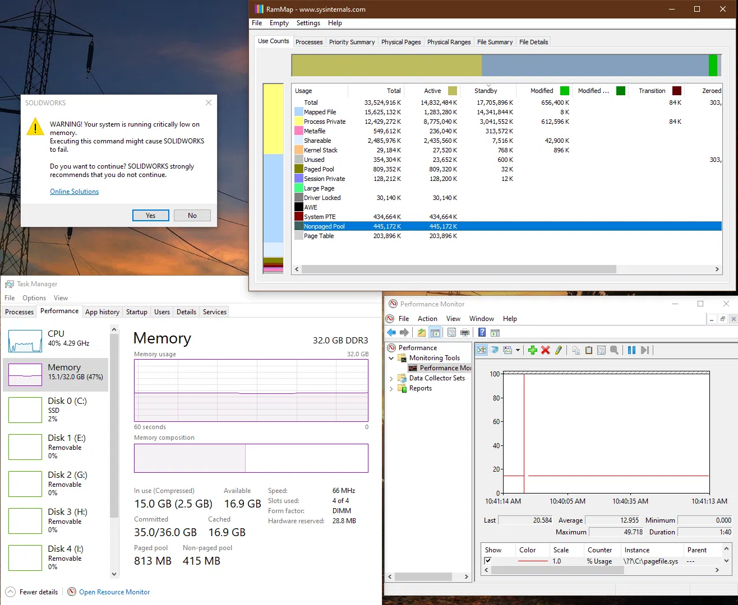
Task: Open the Empty menu in RamMap
Action: point(279,23)
